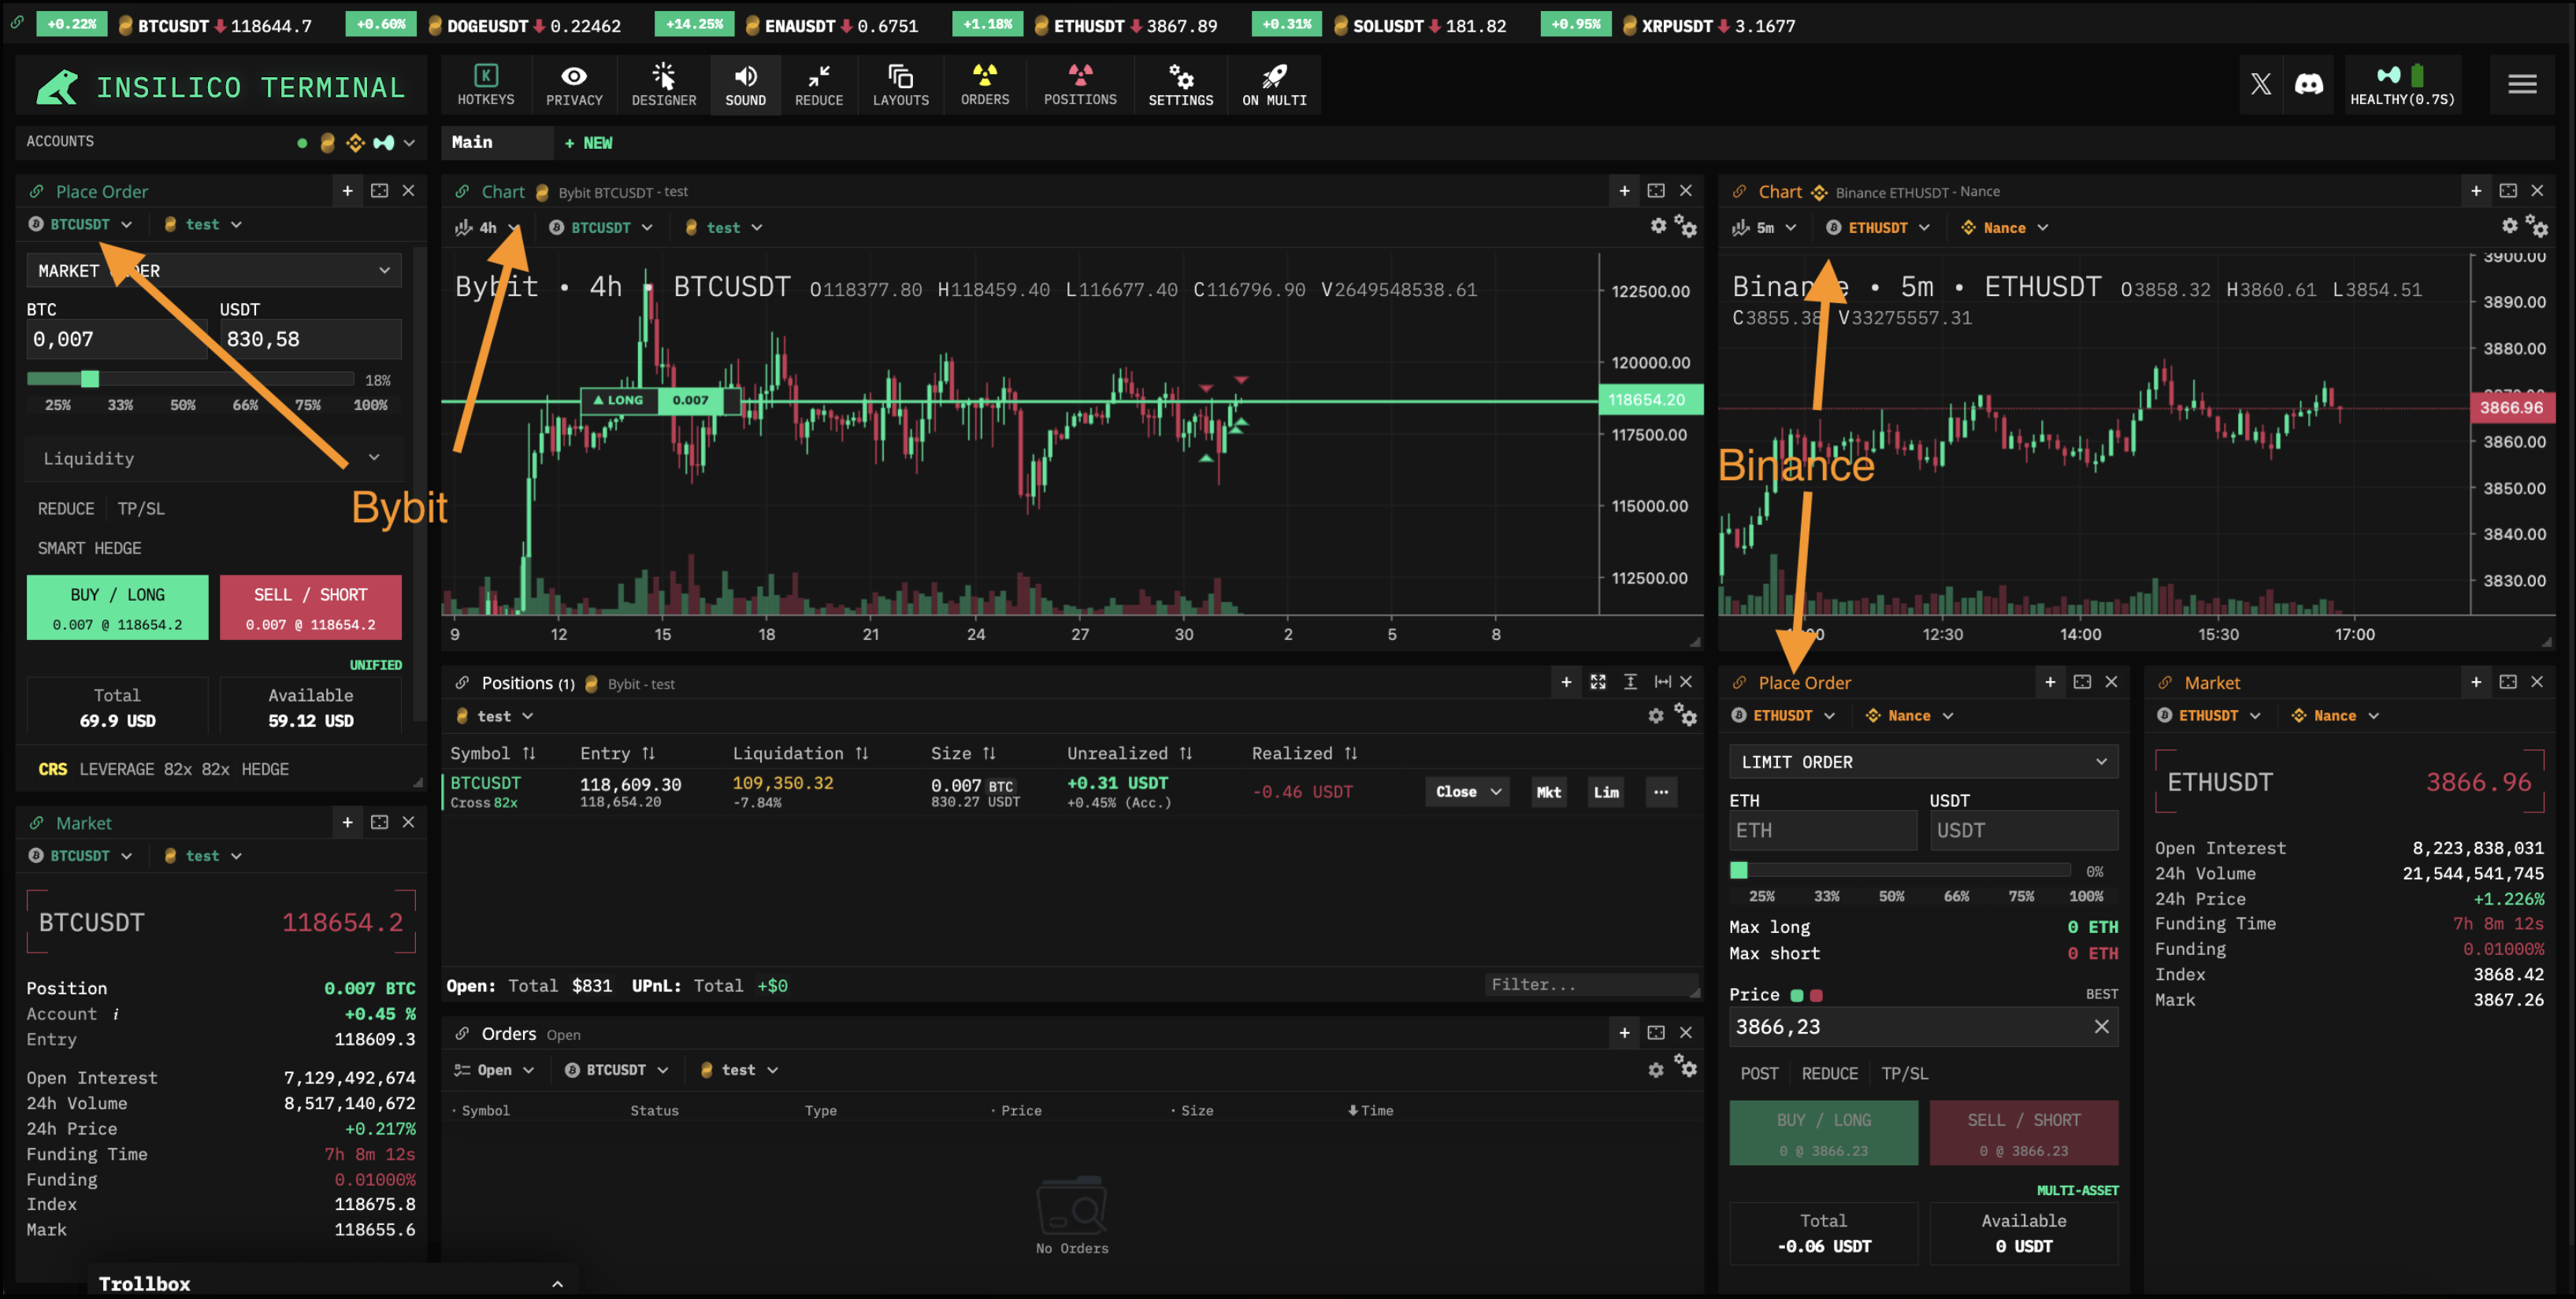Open the X social icon
The image size is (2576, 1299).
[x=2260, y=84]
